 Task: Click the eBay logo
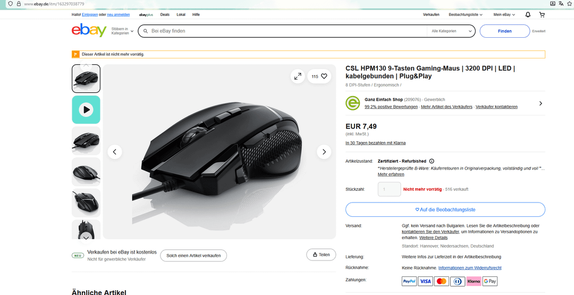[89, 31]
